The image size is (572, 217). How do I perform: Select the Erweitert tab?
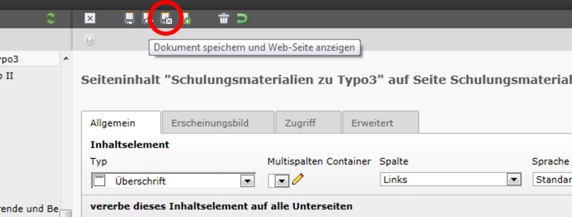381,122
